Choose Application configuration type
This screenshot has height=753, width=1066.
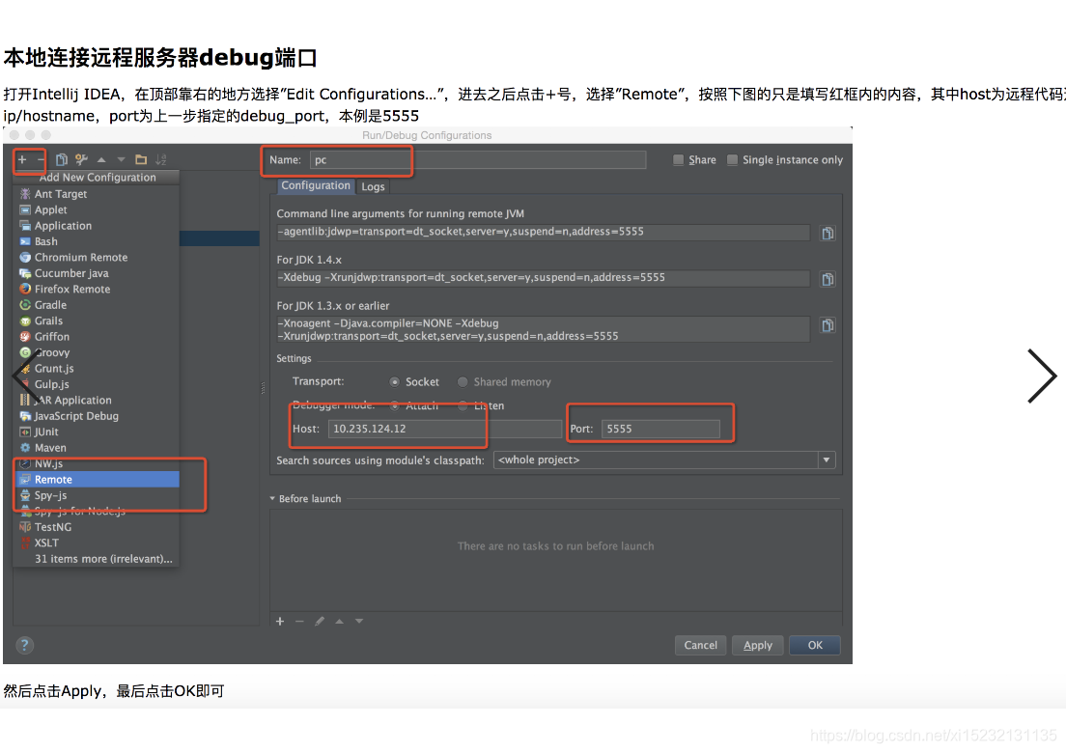click(x=97, y=226)
